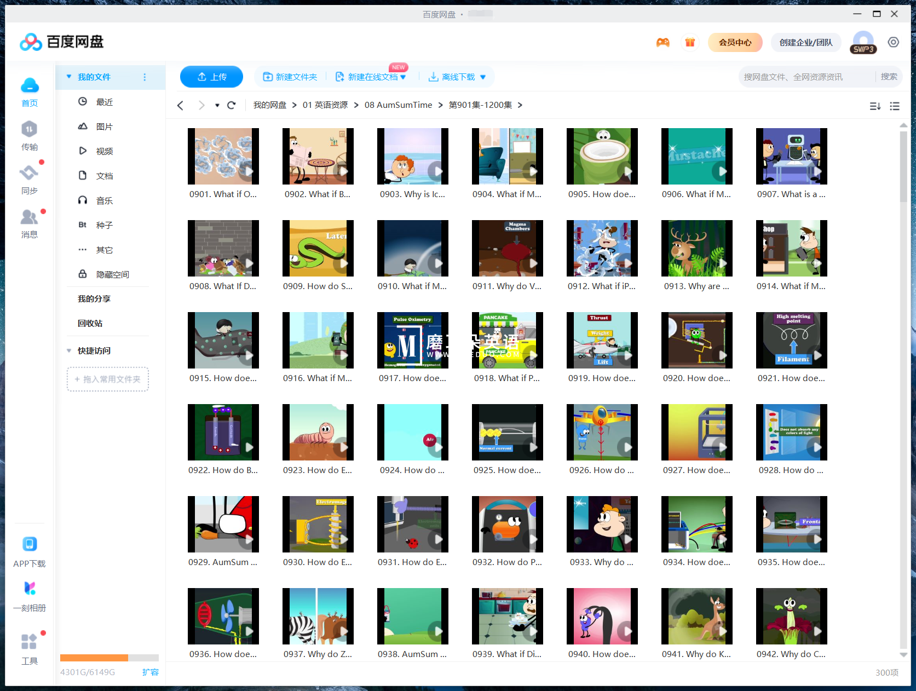Click the 工具 tools icon

(29, 642)
